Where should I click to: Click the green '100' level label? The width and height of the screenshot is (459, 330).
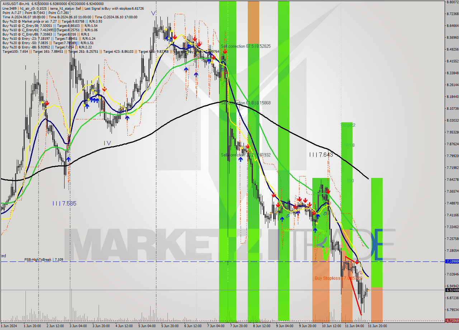pos(350,181)
